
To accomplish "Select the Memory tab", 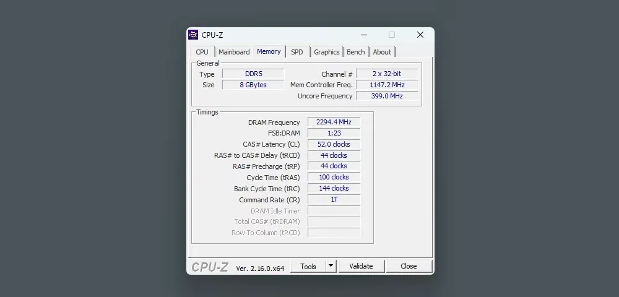I will 269,51.
